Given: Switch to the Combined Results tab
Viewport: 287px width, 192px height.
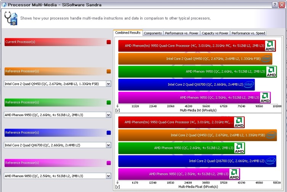Looking at the screenshot, I should point(128,33).
